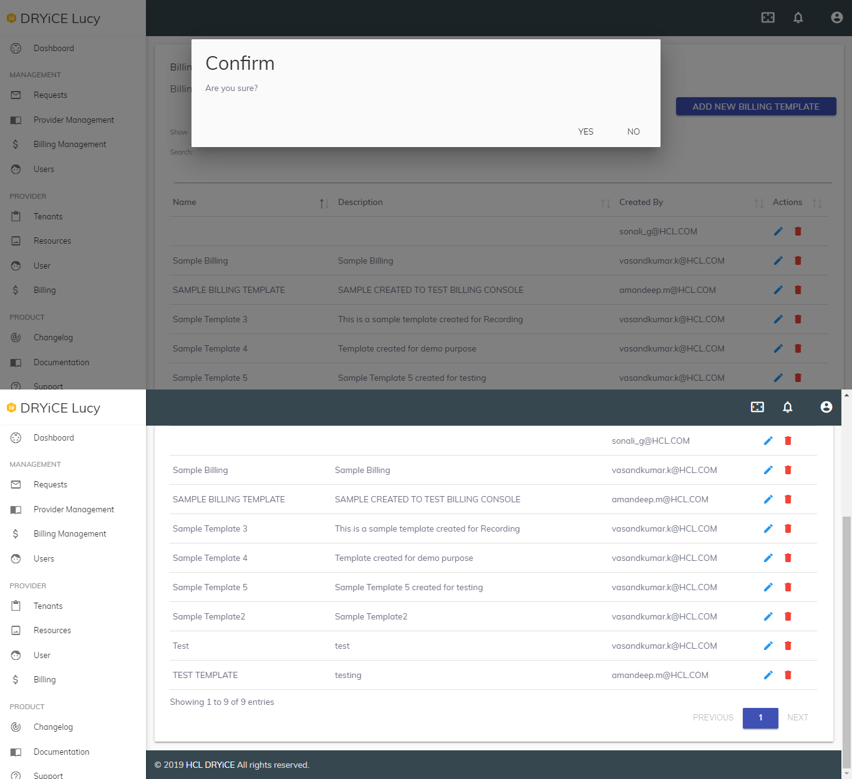Edit the TEST TEMPLATE row

tap(768, 675)
